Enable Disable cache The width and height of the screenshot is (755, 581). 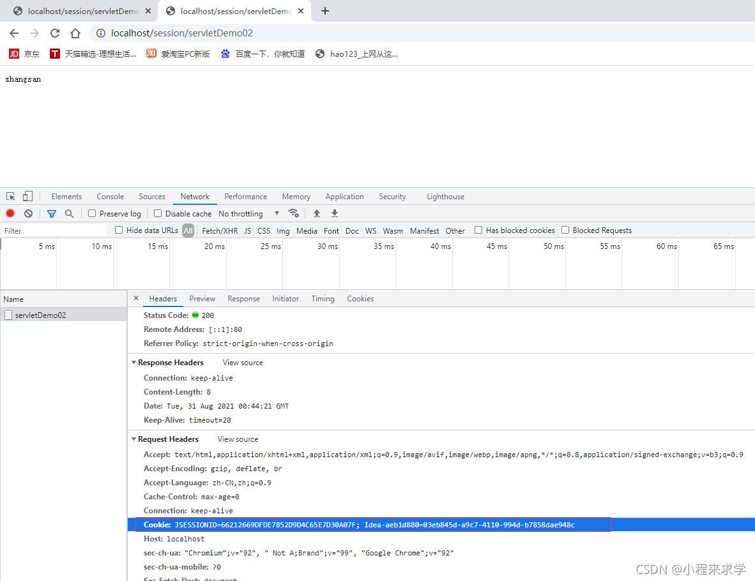[x=158, y=213]
